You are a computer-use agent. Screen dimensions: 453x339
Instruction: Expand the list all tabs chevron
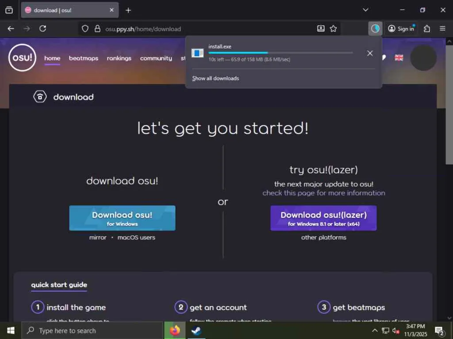tap(365, 10)
